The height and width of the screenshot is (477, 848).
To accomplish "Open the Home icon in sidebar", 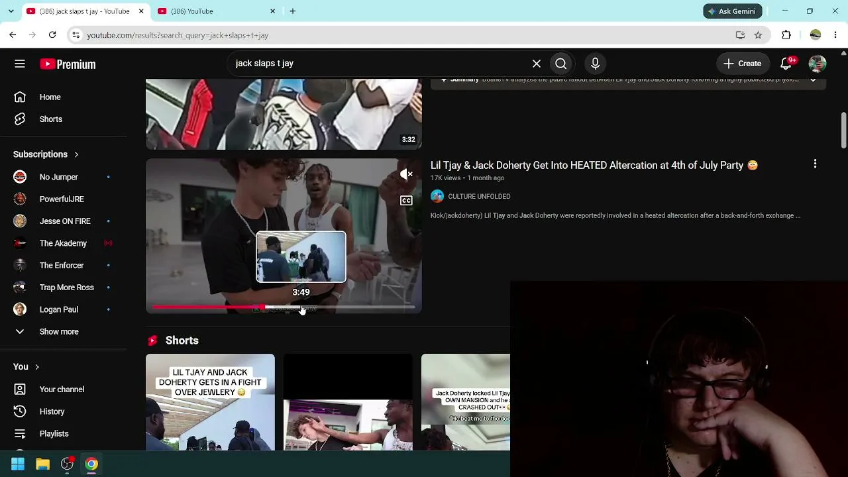I will pos(20,97).
